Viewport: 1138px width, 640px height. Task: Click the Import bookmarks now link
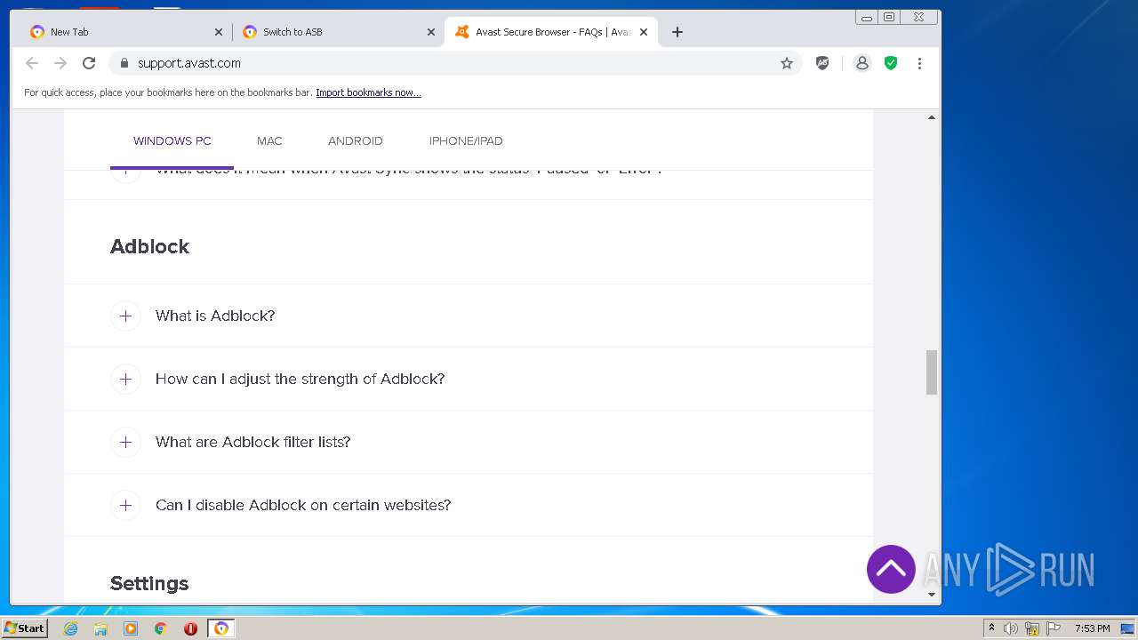[368, 92]
